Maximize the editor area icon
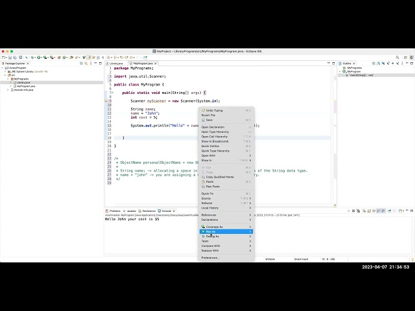This screenshot has height=311, width=415. point(333,63)
